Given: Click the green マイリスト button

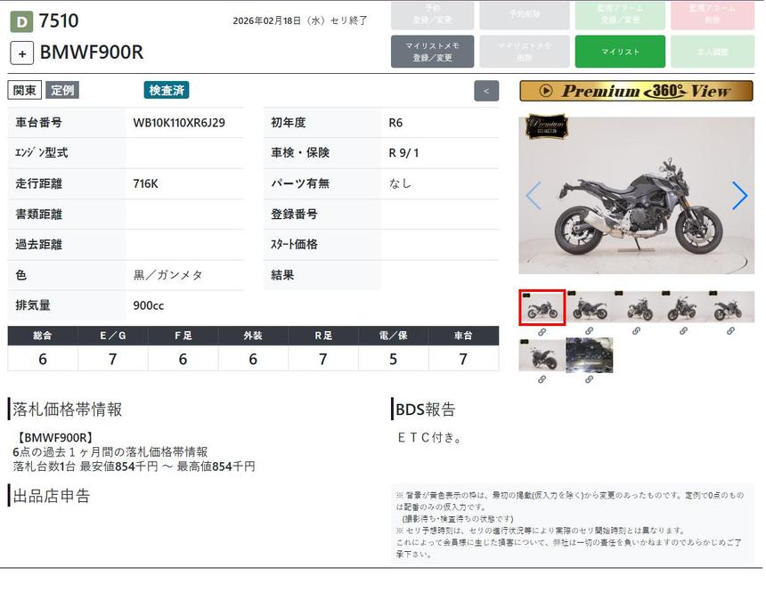Looking at the screenshot, I should (x=620, y=52).
